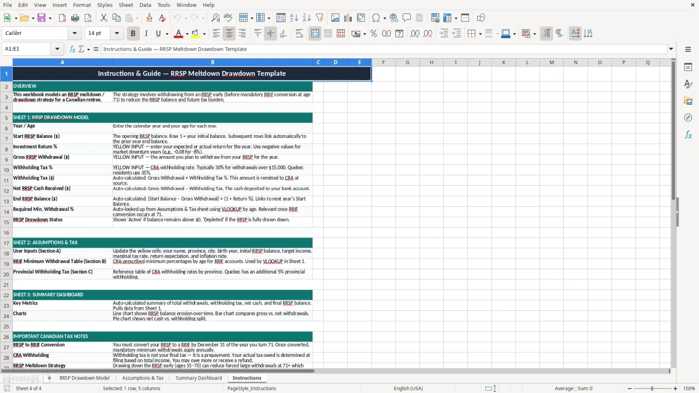Adjust the zoom slider
The image size is (699, 393).
652,388
